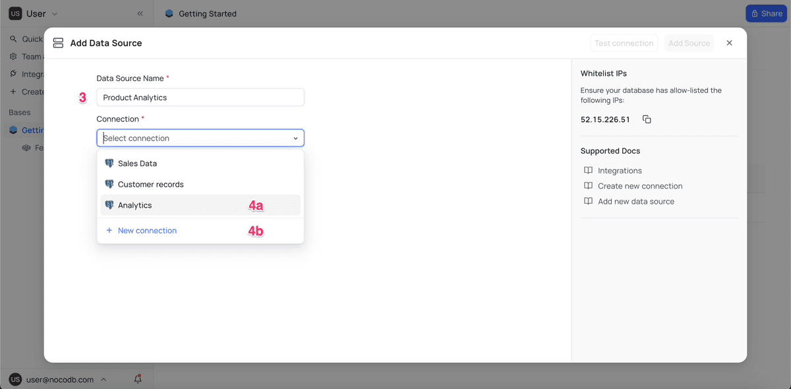The height and width of the screenshot is (389, 791).
Task: Open Quick search in the sidebar
Action: 15,39
